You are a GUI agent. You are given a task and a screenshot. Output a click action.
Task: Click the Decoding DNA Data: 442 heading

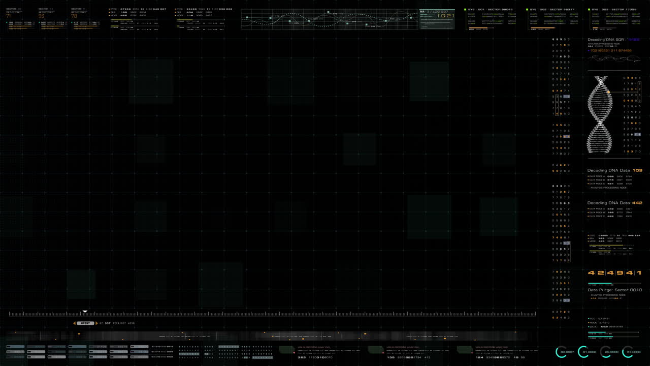pos(614,203)
